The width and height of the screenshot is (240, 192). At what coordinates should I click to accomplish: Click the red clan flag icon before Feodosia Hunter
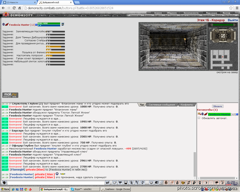7,24
